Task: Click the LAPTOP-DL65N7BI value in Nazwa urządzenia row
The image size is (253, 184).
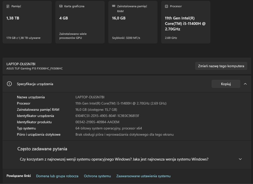Action: [x=90, y=97]
